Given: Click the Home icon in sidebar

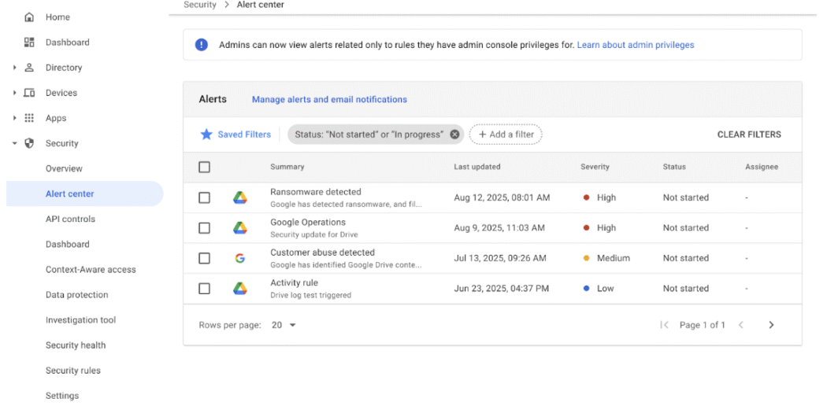Looking at the screenshot, I should tap(29, 17).
